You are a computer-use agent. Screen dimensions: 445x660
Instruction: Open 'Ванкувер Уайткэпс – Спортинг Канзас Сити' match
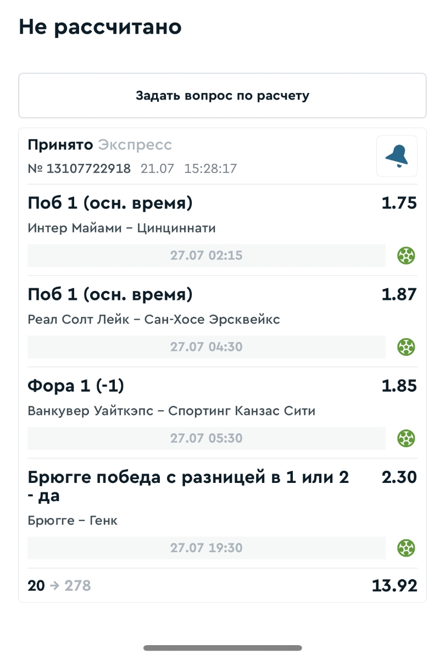pyautogui.click(x=171, y=411)
